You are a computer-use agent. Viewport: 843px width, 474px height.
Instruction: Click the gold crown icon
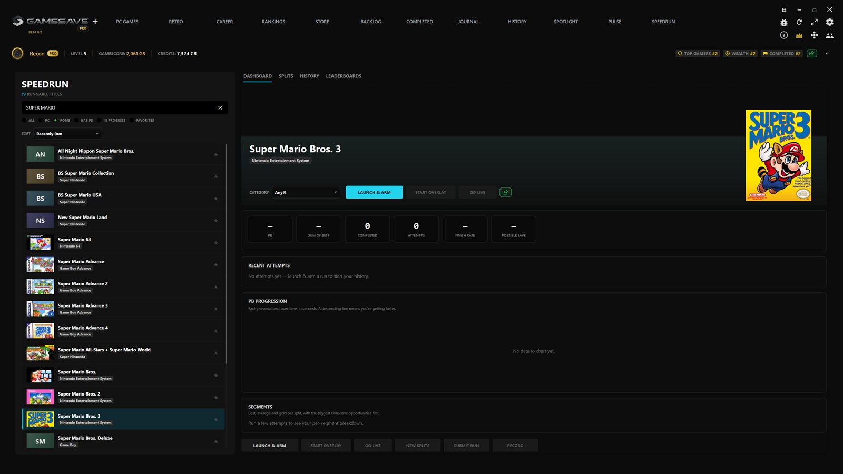[x=799, y=35]
